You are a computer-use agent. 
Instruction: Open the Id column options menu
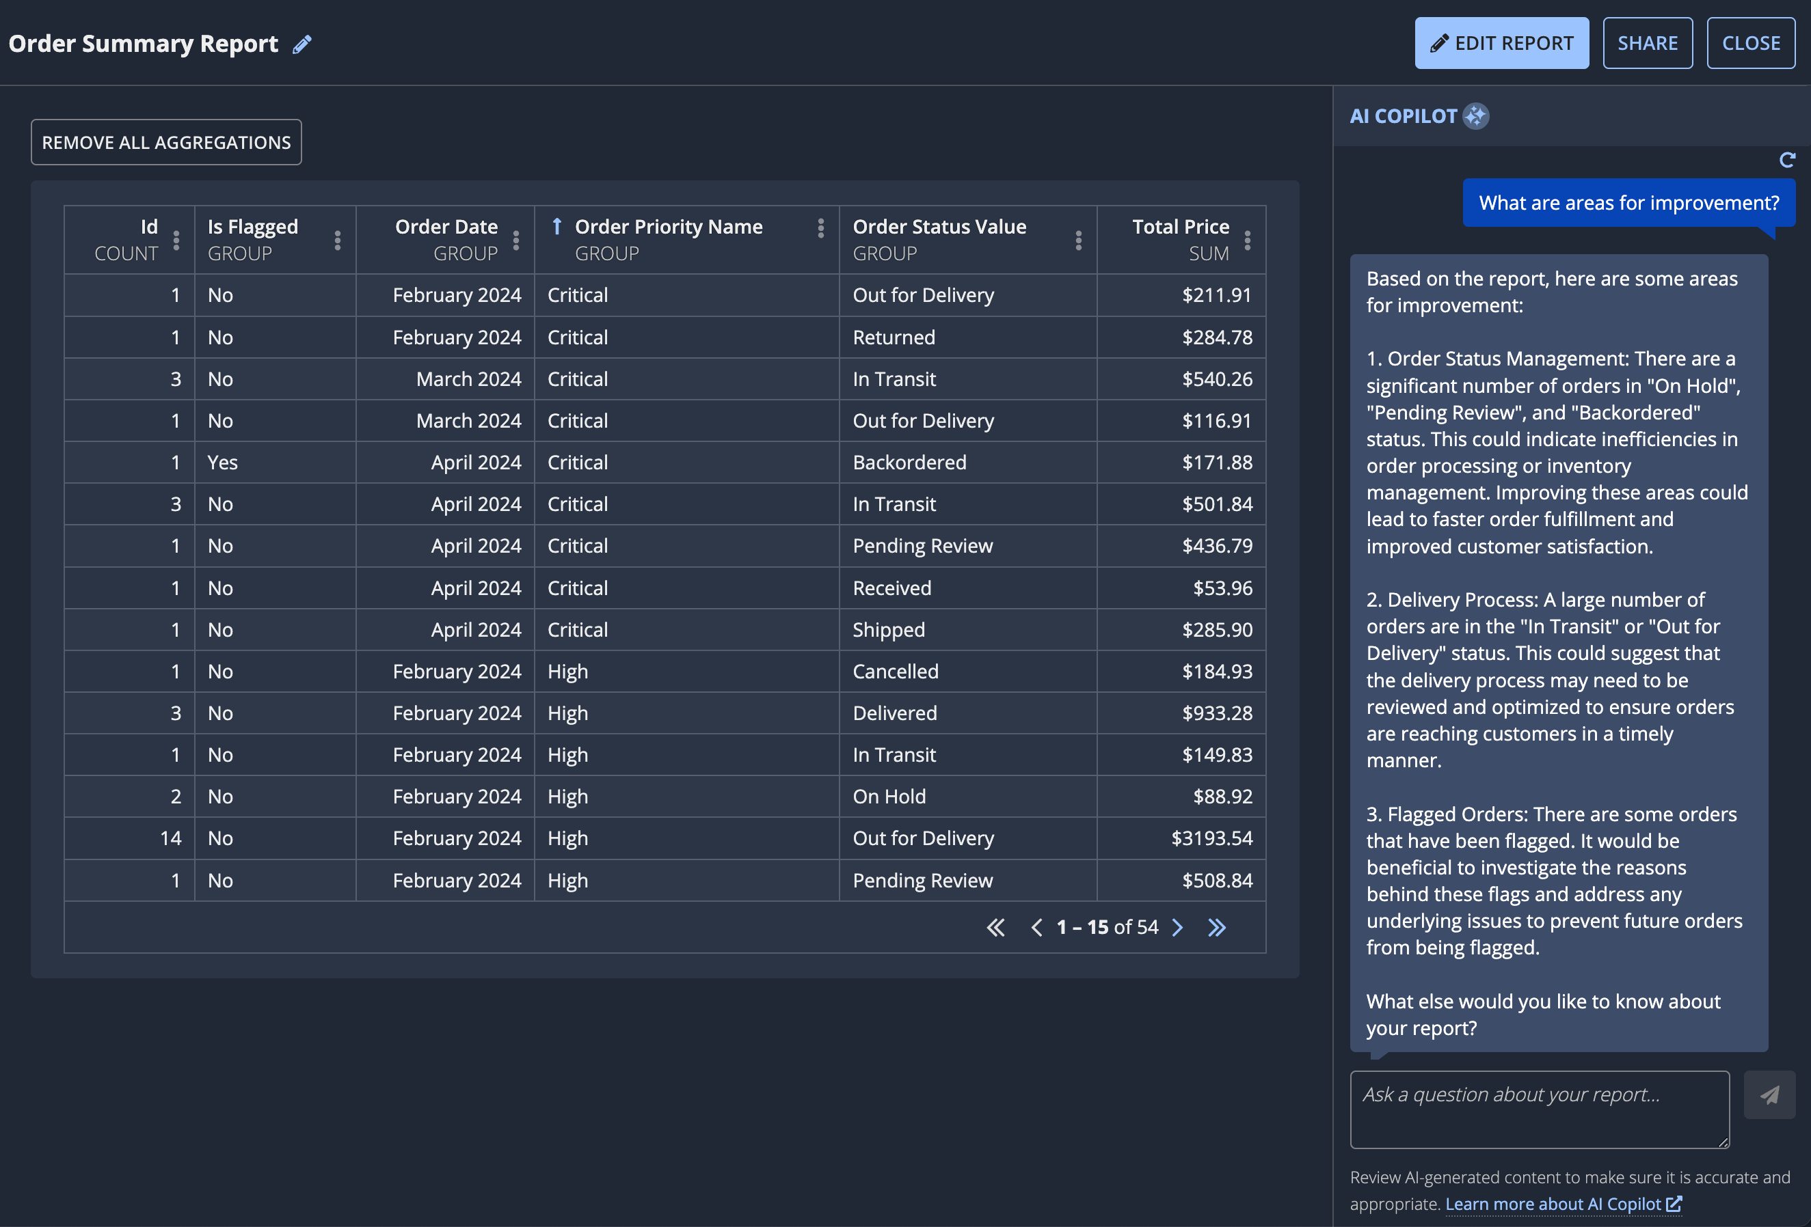176,240
